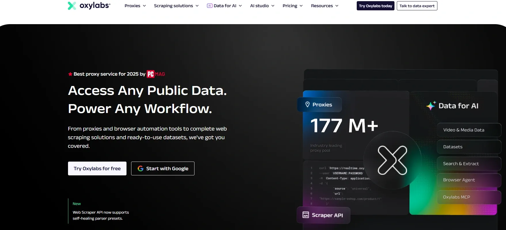Select the Proxies card label
Viewport: 506px width, 230px height.
320,105
